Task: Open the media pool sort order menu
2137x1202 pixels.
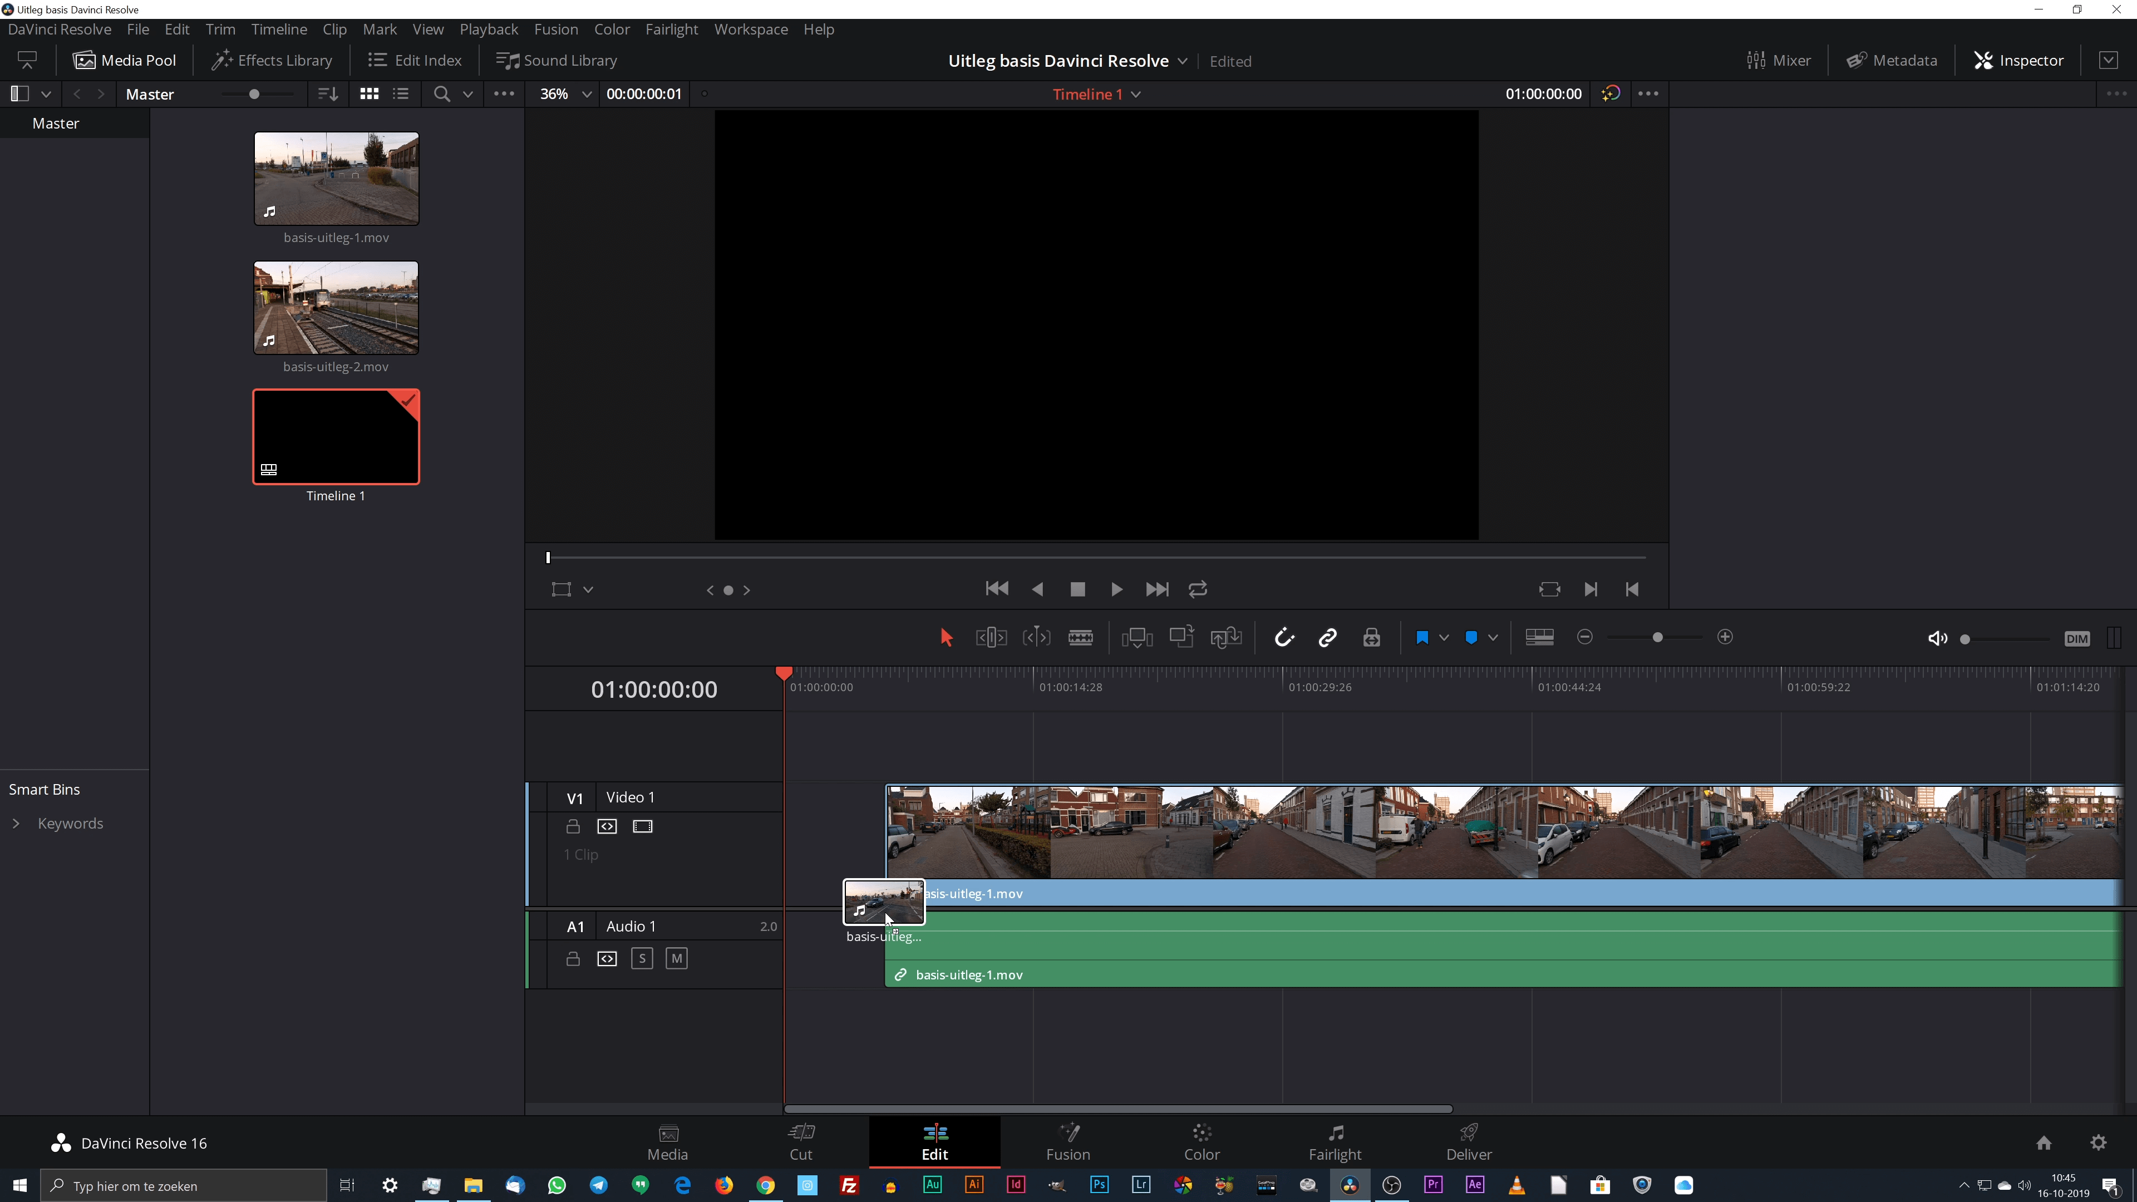Action: (x=328, y=93)
